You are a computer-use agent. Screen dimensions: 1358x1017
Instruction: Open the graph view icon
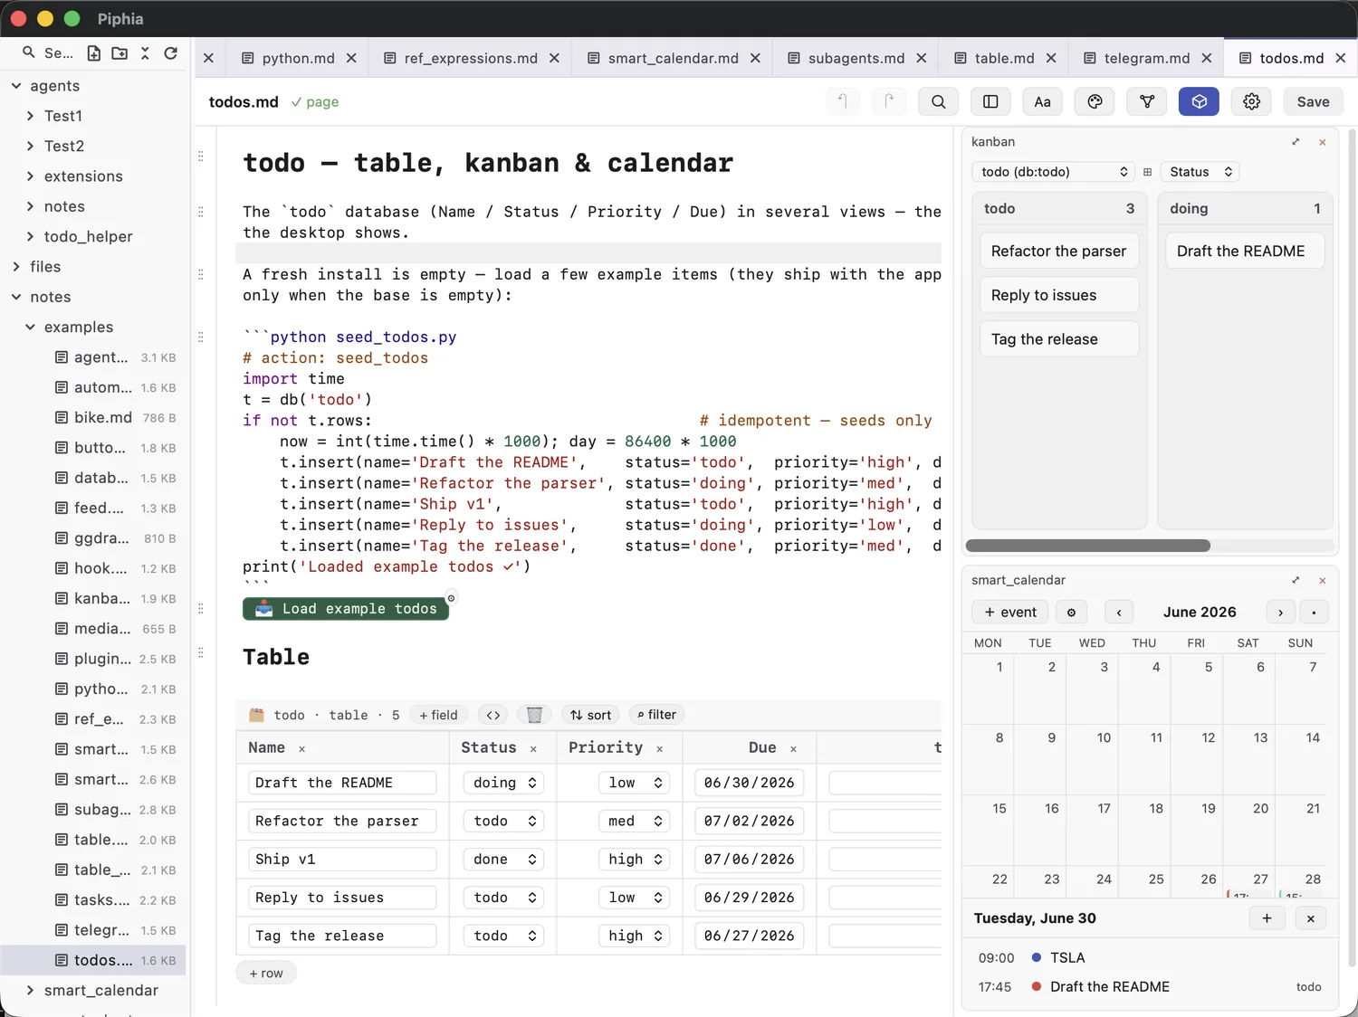click(1147, 101)
